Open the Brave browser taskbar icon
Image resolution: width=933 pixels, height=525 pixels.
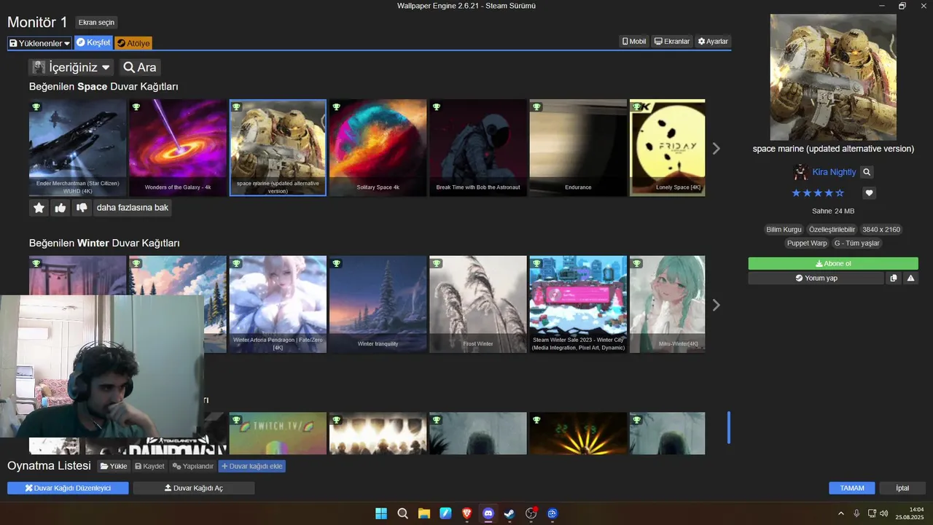point(466,513)
